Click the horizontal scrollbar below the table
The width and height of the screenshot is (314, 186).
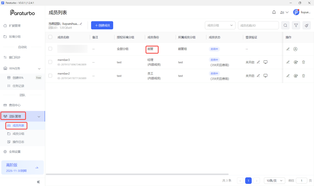coord(137,174)
